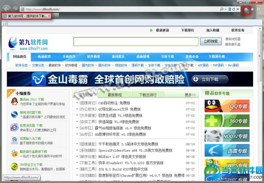Click the address bar URL field

point(120,9)
